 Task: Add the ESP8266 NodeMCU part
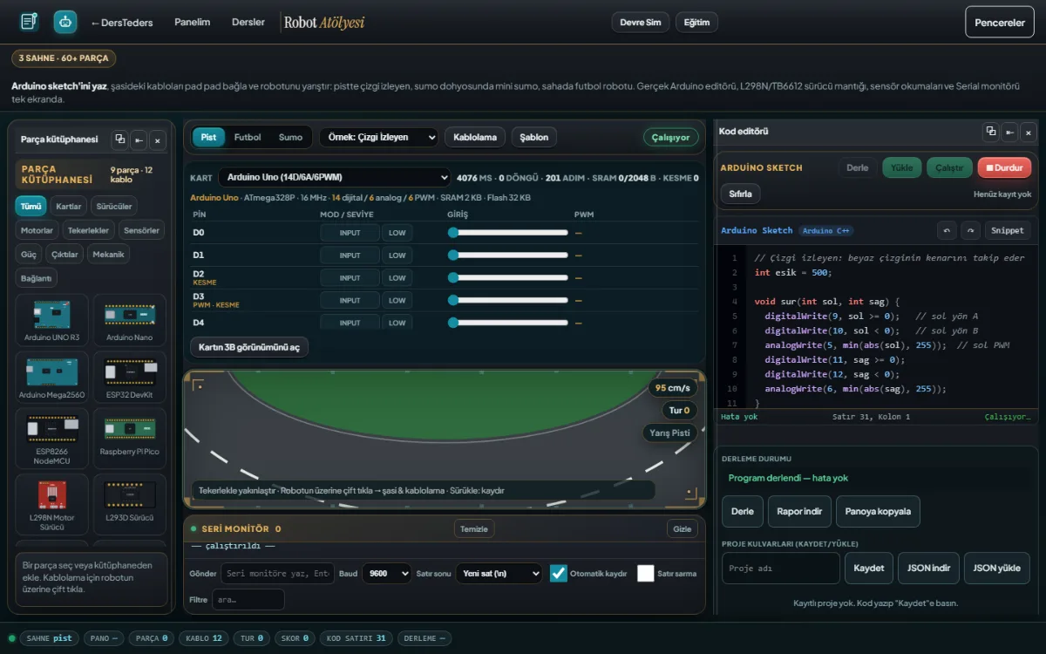pos(51,439)
